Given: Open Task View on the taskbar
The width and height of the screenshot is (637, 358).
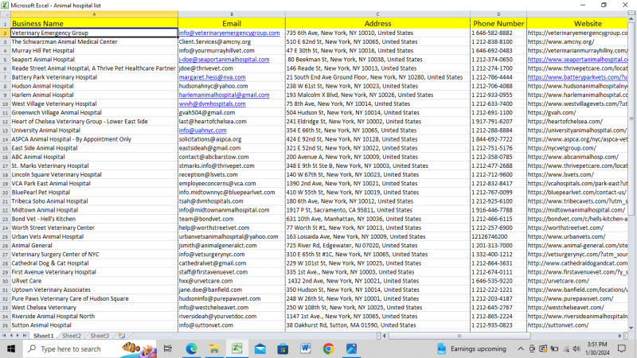Looking at the screenshot, I should pyautogui.click(x=168, y=348).
